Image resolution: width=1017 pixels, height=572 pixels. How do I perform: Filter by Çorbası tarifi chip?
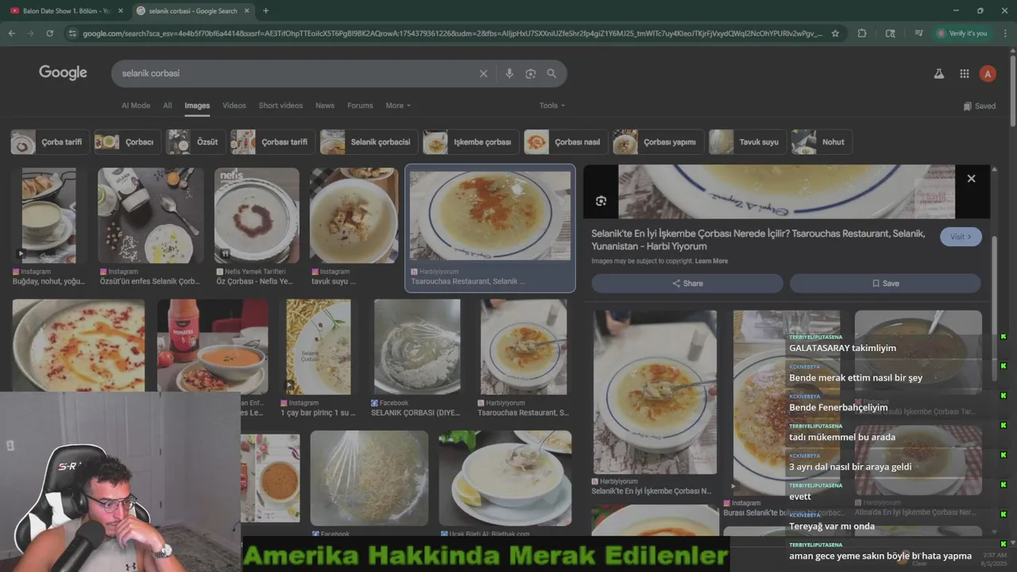tap(273, 142)
